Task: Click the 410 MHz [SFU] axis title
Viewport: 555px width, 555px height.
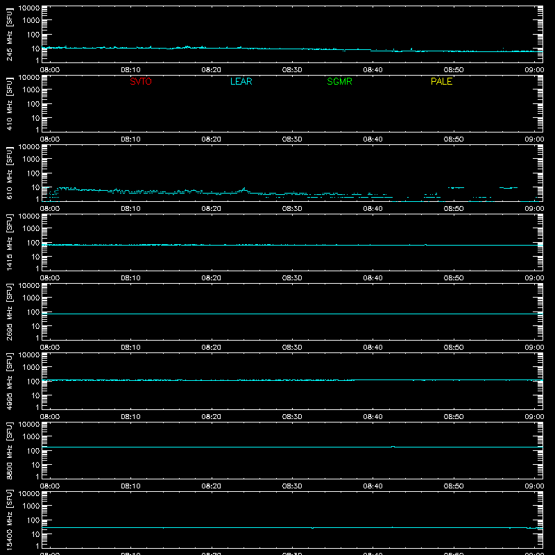Action: pyautogui.click(x=10, y=103)
